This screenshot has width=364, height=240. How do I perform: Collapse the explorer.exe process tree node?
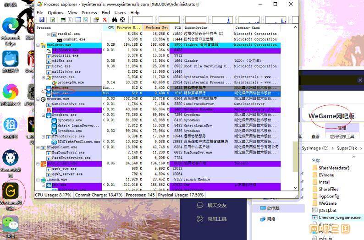pos(38,45)
